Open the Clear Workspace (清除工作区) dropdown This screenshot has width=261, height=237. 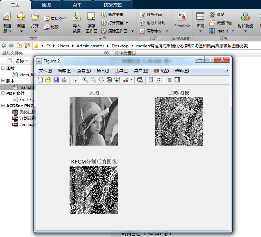pyautogui.click(x=132, y=31)
